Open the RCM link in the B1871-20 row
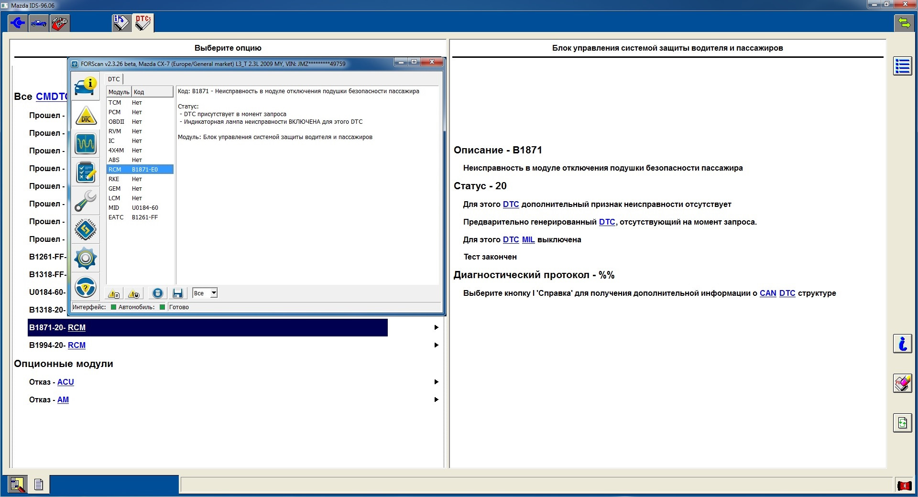 pos(76,327)
